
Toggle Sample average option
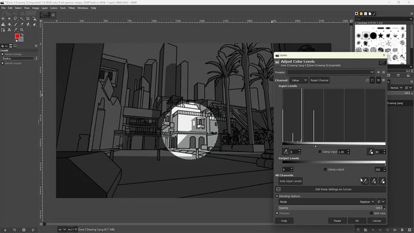[3, 54]
